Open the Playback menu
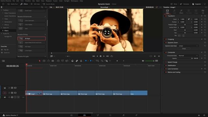Screen dimensions: 208x117 (x=48, y=1)
